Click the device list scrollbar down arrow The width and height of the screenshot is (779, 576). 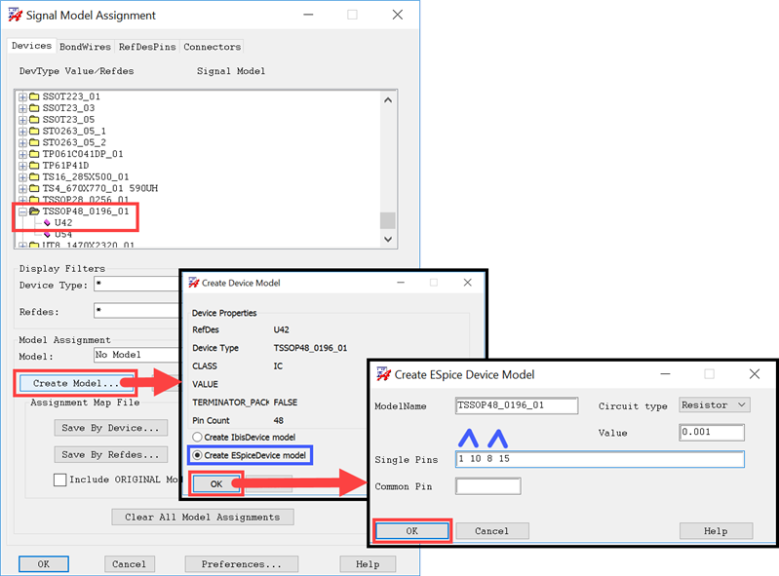pos(388,239)
